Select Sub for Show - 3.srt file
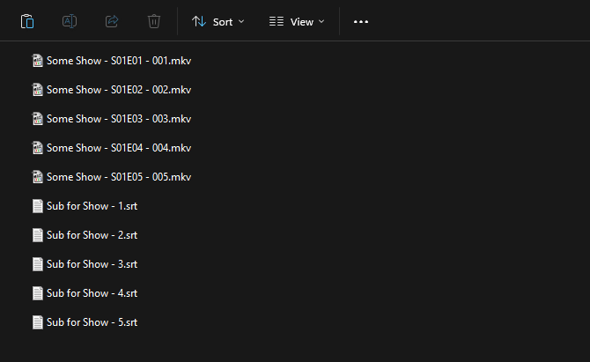The width and height of the screenshot is (590, 362). coord(92,264)
